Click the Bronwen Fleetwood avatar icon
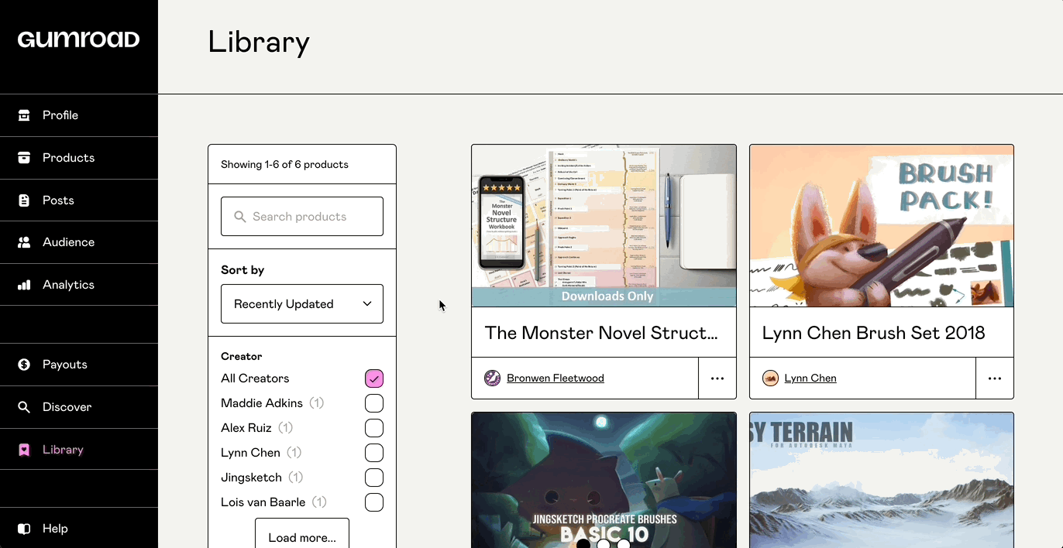 coord(492,378)
